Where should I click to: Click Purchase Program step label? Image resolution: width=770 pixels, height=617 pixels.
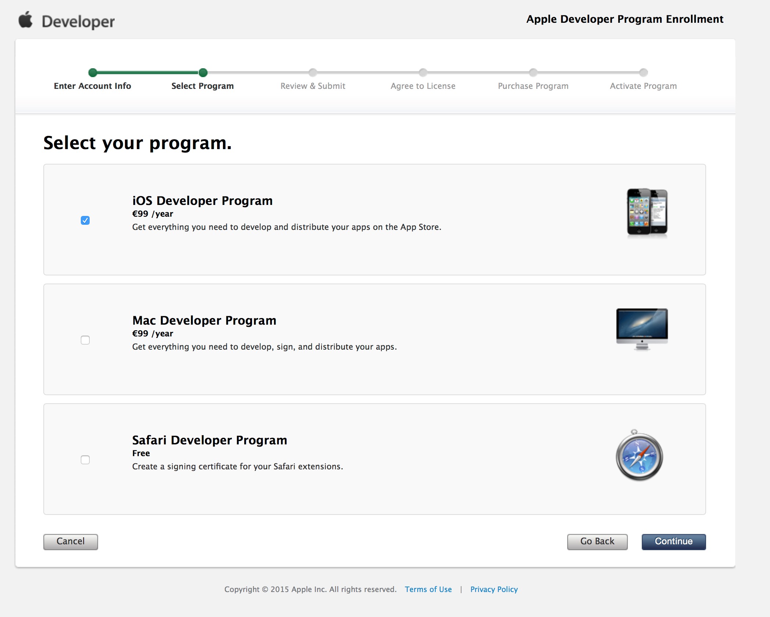(533, 86)
